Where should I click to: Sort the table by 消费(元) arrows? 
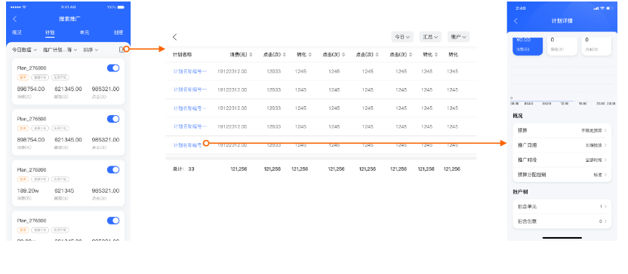pyautogui.click(x=251, y=55)
